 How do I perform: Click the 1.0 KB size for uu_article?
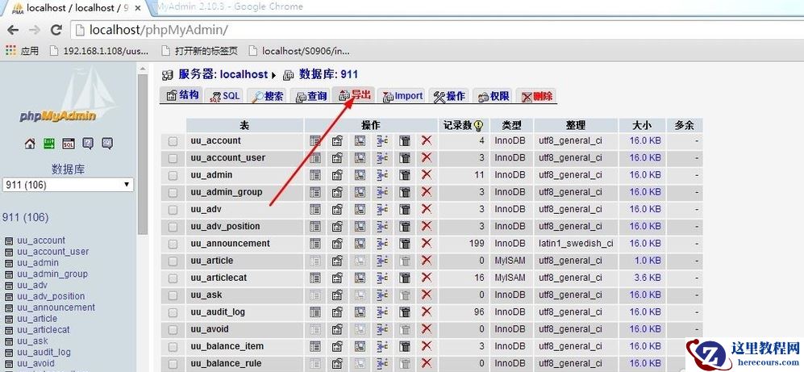[648, 261]
